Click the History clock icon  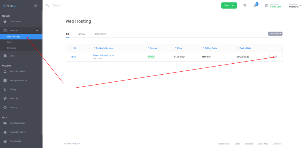5,107
